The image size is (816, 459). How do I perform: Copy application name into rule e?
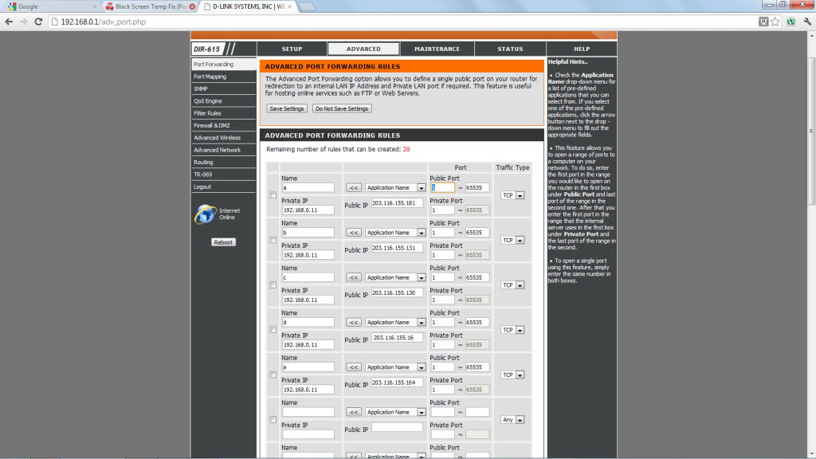[x=353, y=367]
